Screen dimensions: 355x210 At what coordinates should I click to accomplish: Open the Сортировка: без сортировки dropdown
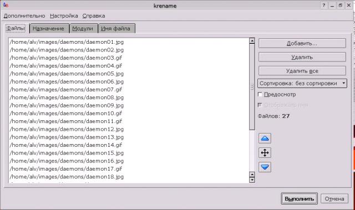click(302, 84)
